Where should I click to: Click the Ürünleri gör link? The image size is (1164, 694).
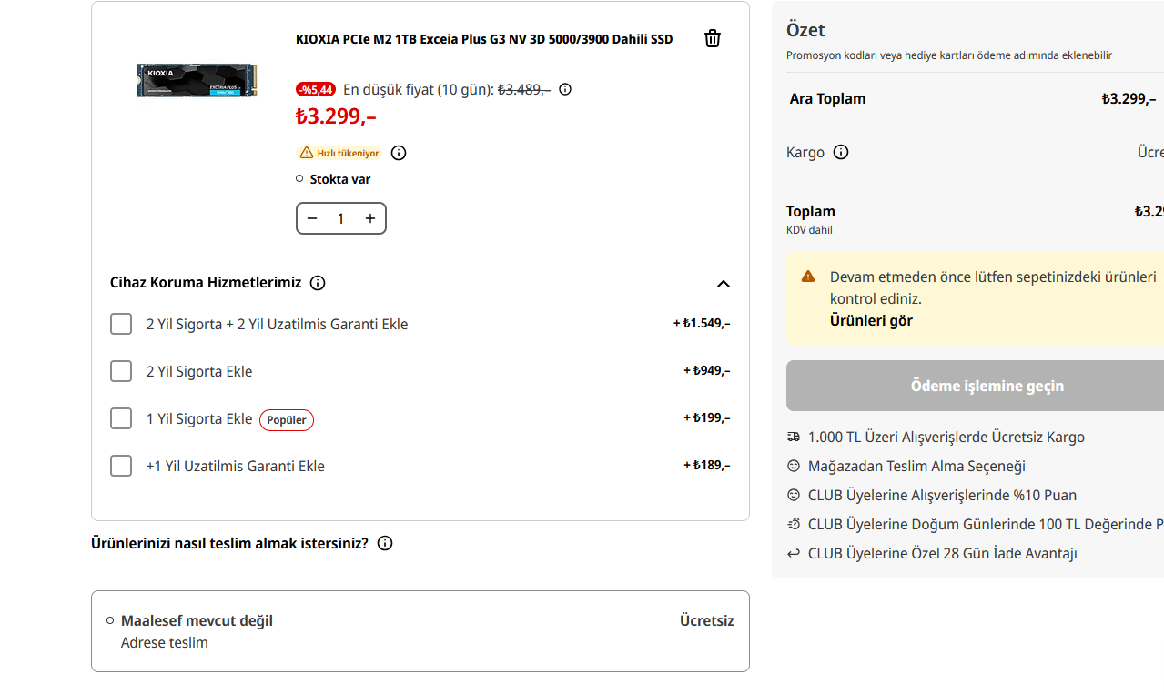pyautogui.click(x=871, y=320)
